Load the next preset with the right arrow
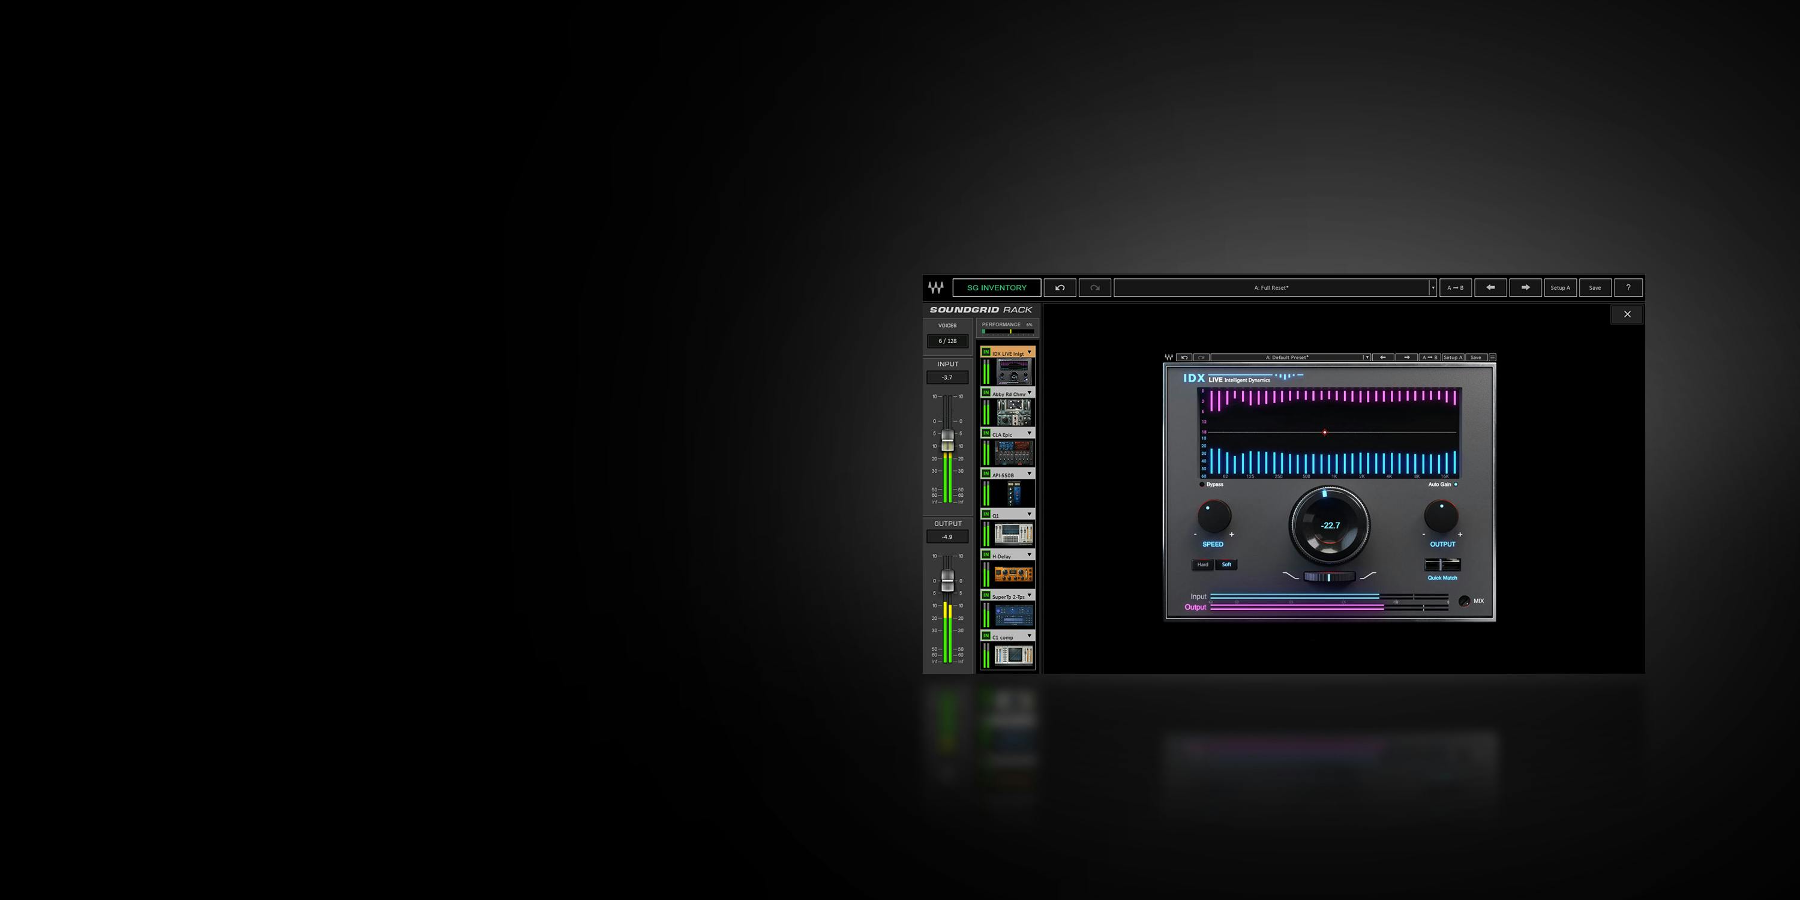The image size is (1800, 900). 1525,287
